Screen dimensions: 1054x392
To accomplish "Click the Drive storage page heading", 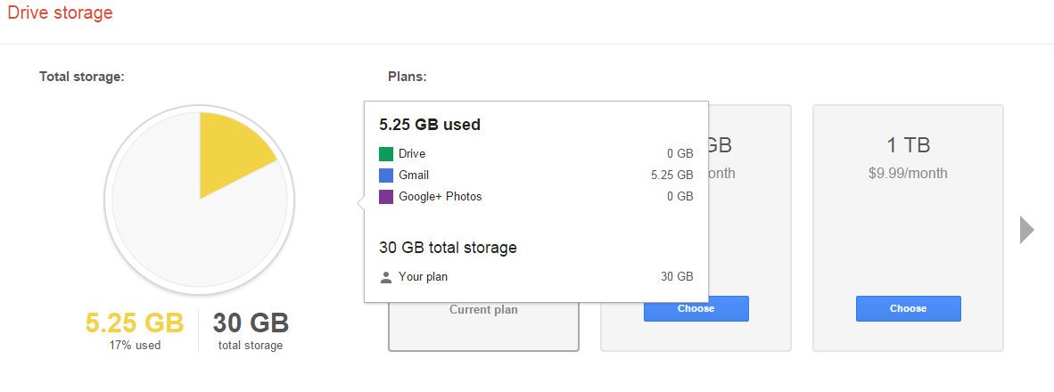I will 61,13.
